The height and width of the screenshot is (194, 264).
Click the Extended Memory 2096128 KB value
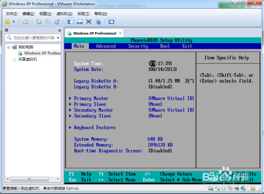click(160, 145)
